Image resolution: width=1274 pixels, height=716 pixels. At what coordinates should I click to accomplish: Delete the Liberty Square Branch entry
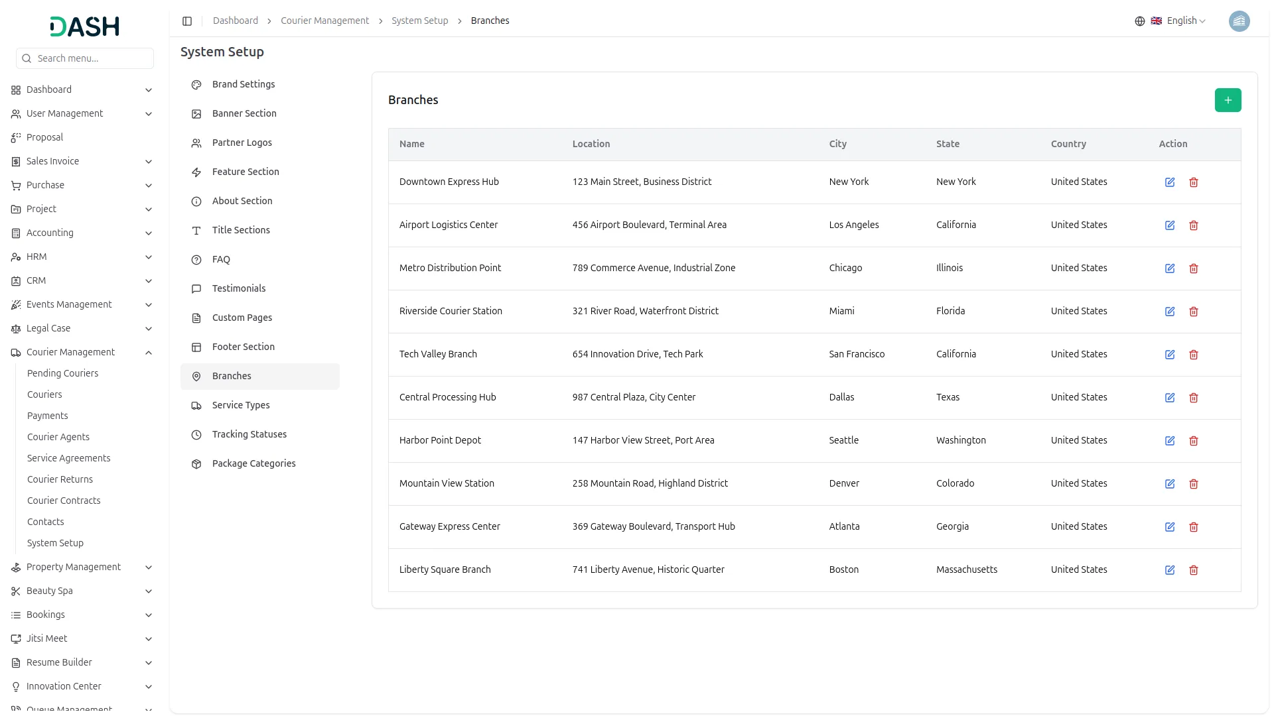1194,570
